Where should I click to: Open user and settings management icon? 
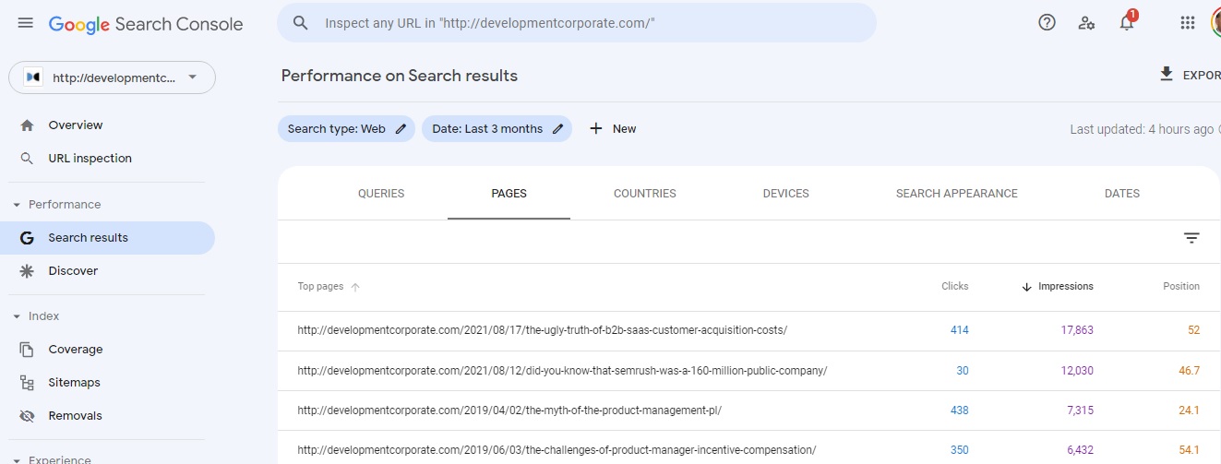1086,23
